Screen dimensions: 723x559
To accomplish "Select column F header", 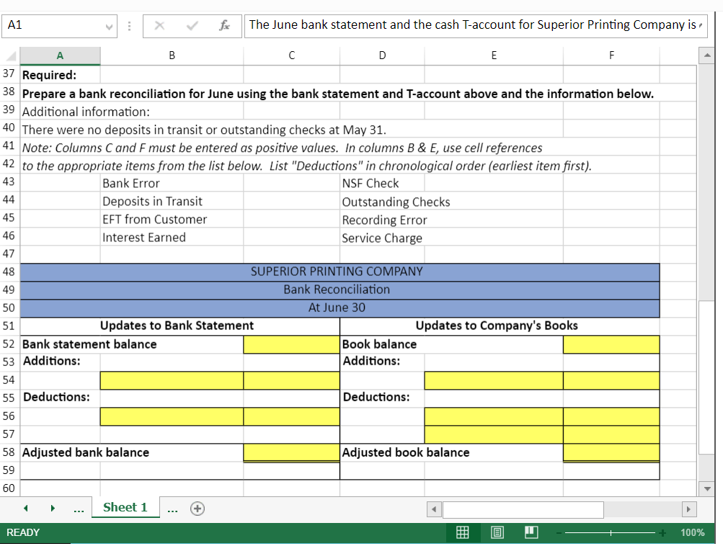I will [611, 55].
